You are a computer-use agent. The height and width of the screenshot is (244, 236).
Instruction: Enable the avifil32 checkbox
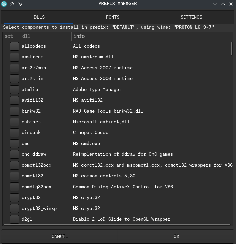pos(15,100)
